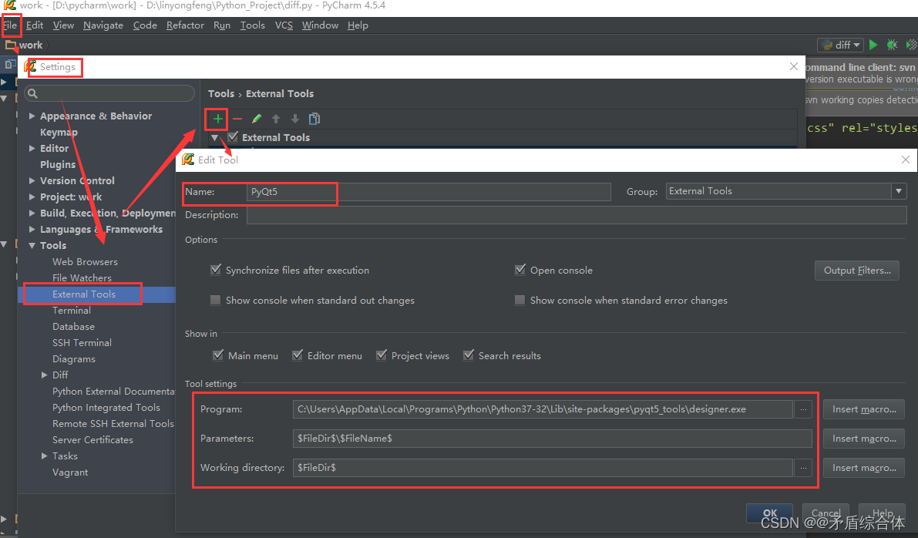Screen dimensions: 918x538
Task: Open the Run menu
Action: [222, 25]
